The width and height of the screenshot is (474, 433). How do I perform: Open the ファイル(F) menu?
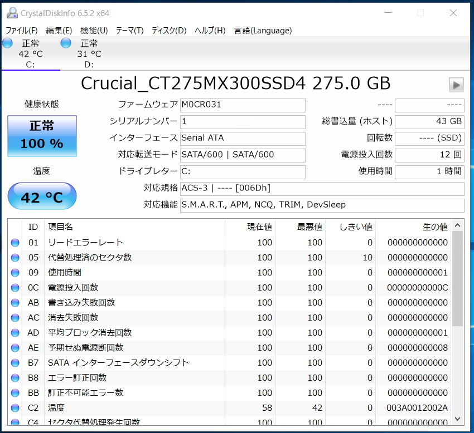21,31
